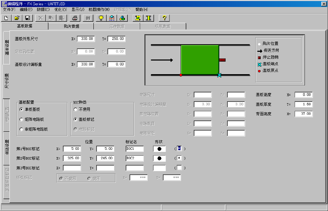This screenshot has width=328, height=211.
Task: Click the yellow vertical-arrows toolbar icon
Action: pyautogui.click(x=148, y=18)
